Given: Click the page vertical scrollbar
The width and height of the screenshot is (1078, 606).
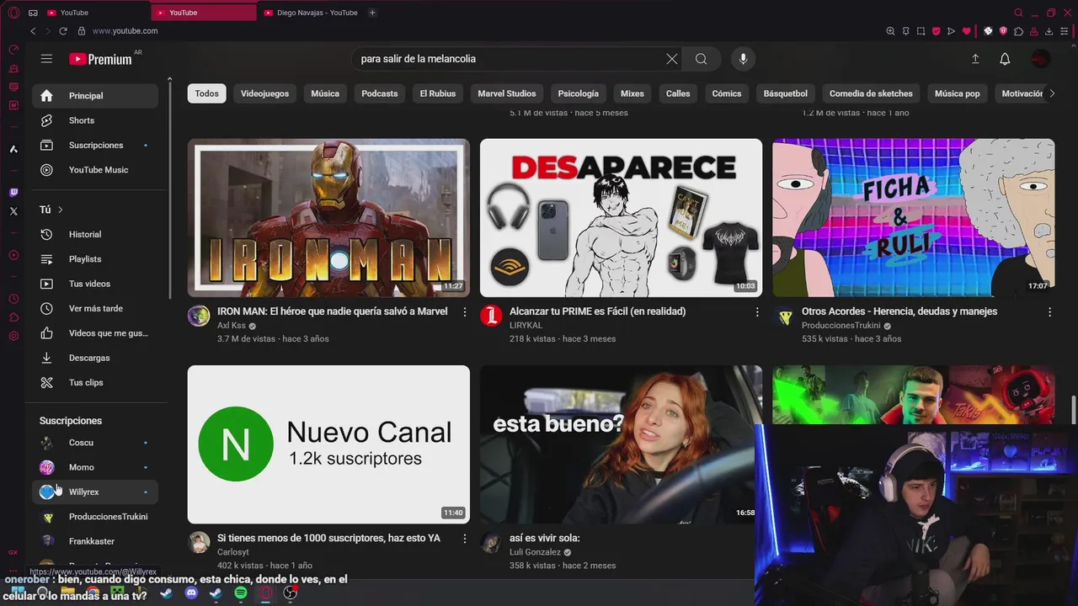Looking at the screenshot, I should (x=1073, y=411).
